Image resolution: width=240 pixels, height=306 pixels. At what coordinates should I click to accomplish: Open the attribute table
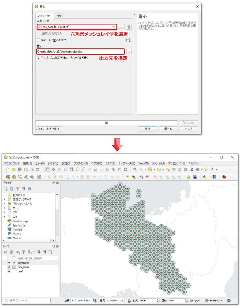[x=174, y=169]
